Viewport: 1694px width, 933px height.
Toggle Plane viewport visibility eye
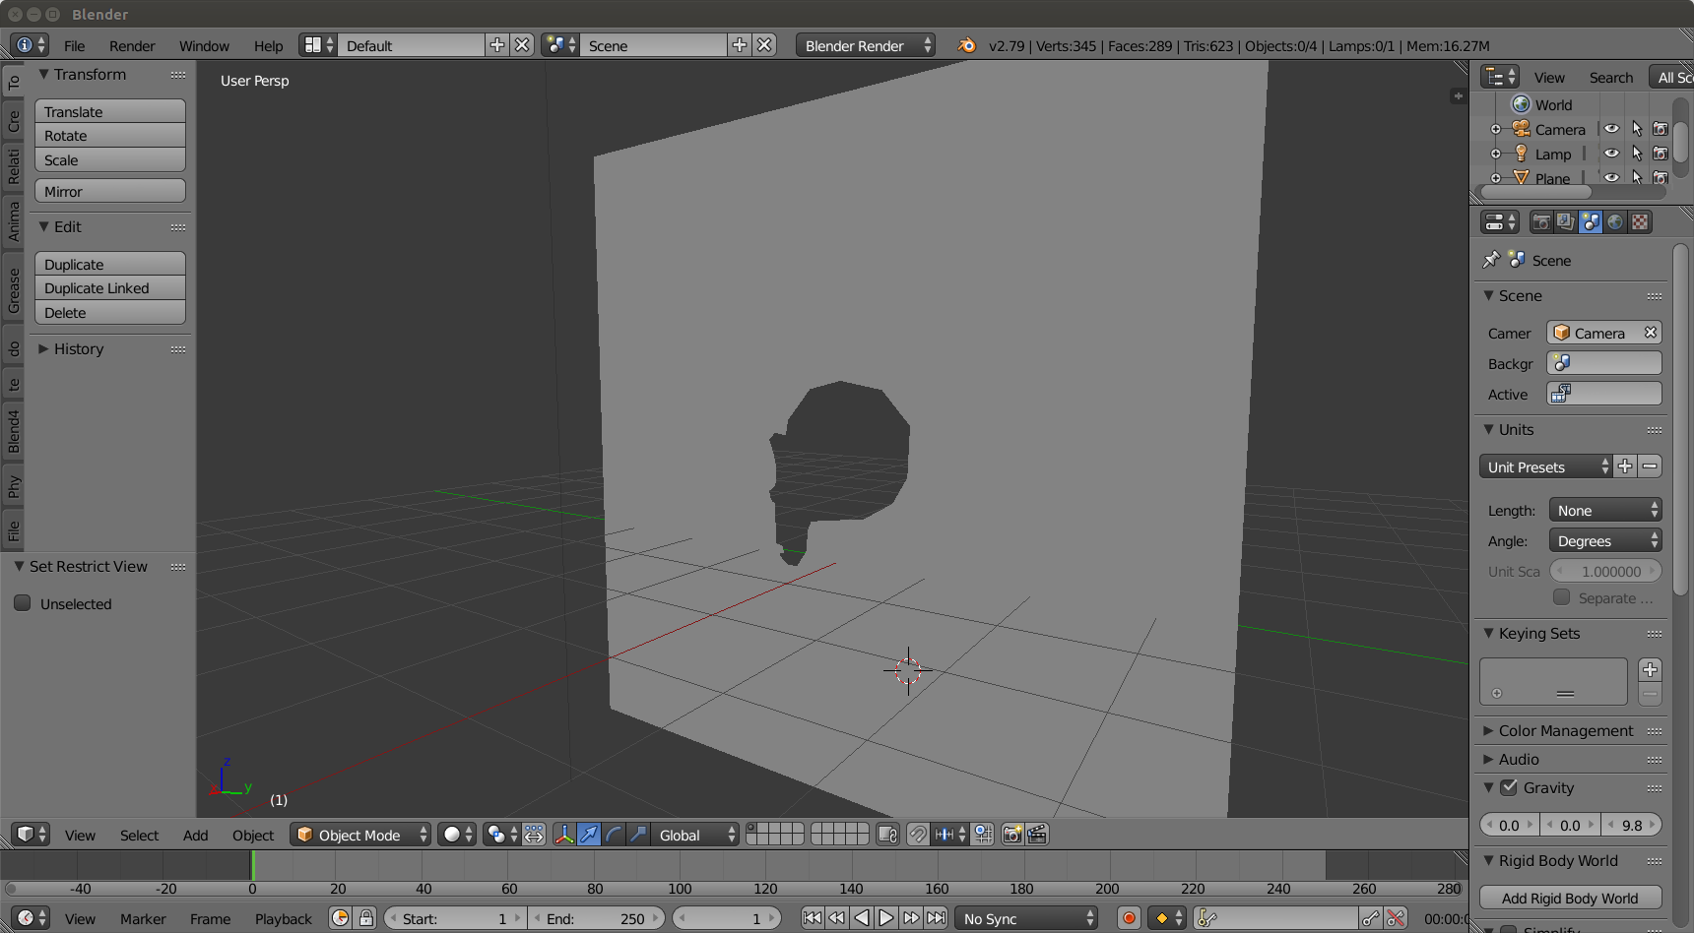[x=1611, y=178]
